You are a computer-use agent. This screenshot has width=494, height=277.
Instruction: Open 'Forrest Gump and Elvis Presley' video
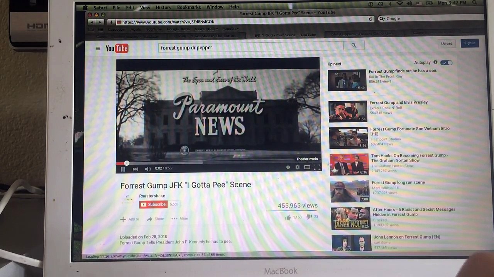399,102
